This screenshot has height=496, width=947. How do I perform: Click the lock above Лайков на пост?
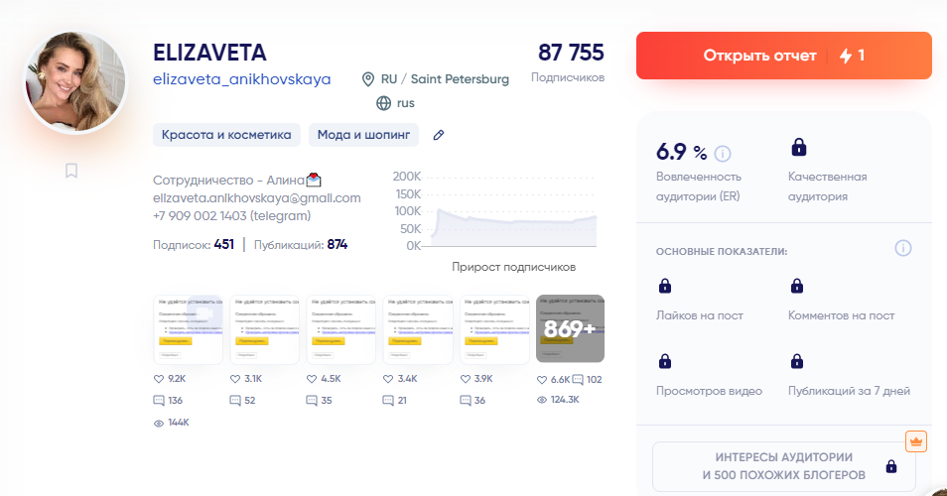point(665,287)
